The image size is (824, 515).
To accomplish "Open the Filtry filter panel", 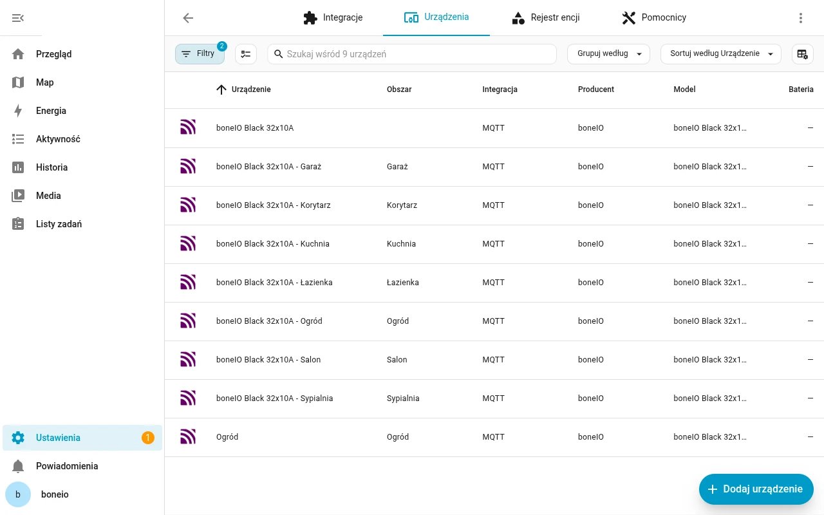I will pyautogui.click(x=200, y=54).
